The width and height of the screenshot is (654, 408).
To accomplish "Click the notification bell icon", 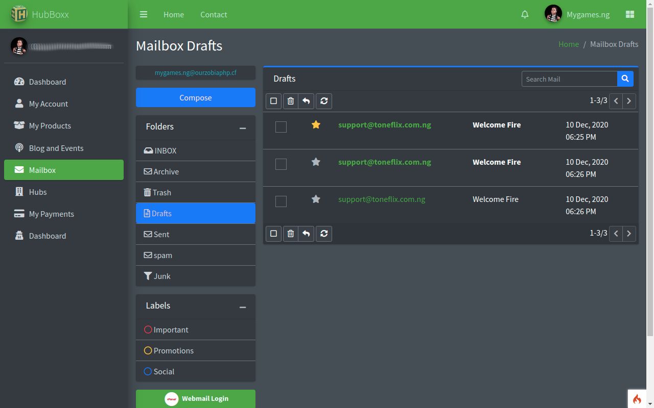I will [x=525, y=14].
